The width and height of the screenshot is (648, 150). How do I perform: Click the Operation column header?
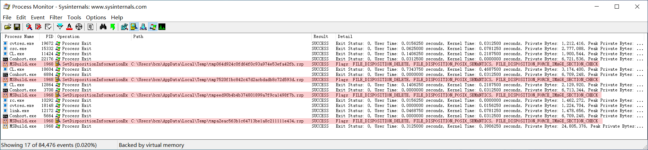pos(93,37)
